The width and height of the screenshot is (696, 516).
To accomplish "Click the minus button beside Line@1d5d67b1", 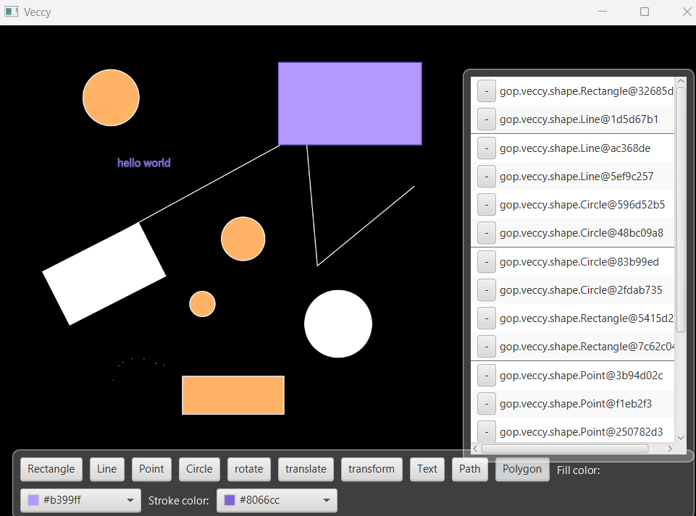I will click(486, 119).
